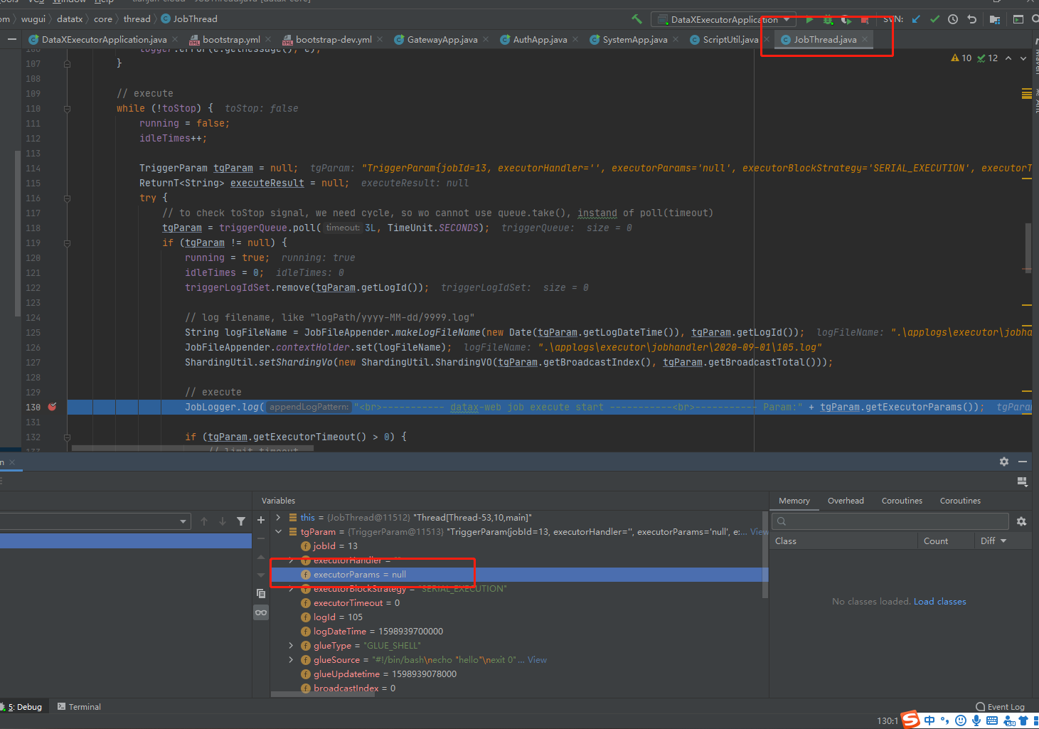Screen dimensions: 1039x729
Task: Start debugging with the green bug icon
Action: click(x=828, y=19)
